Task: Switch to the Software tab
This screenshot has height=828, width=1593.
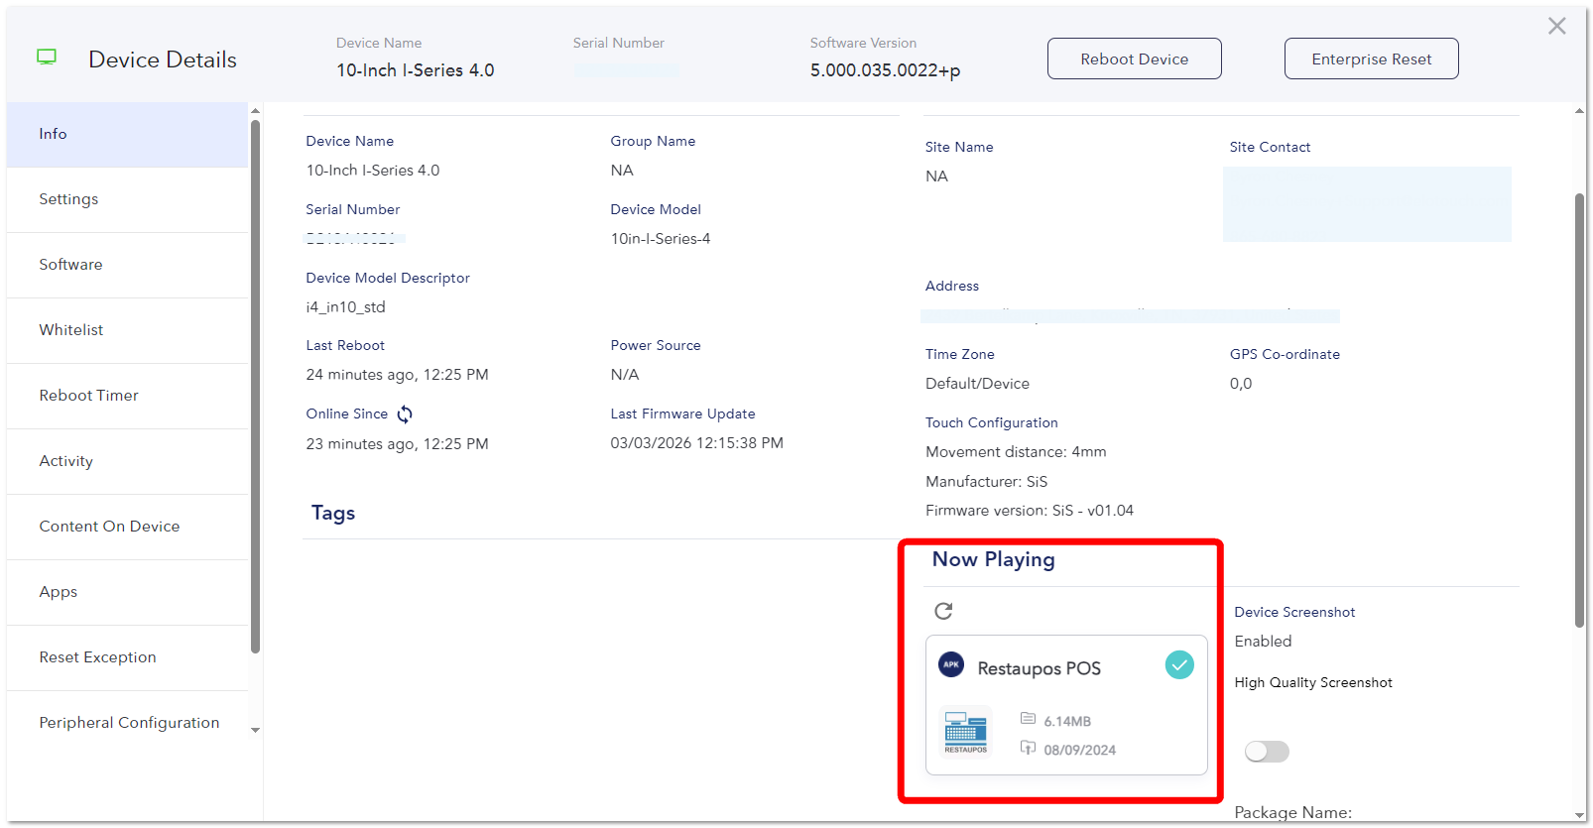Action: click(x=127, y=265)
